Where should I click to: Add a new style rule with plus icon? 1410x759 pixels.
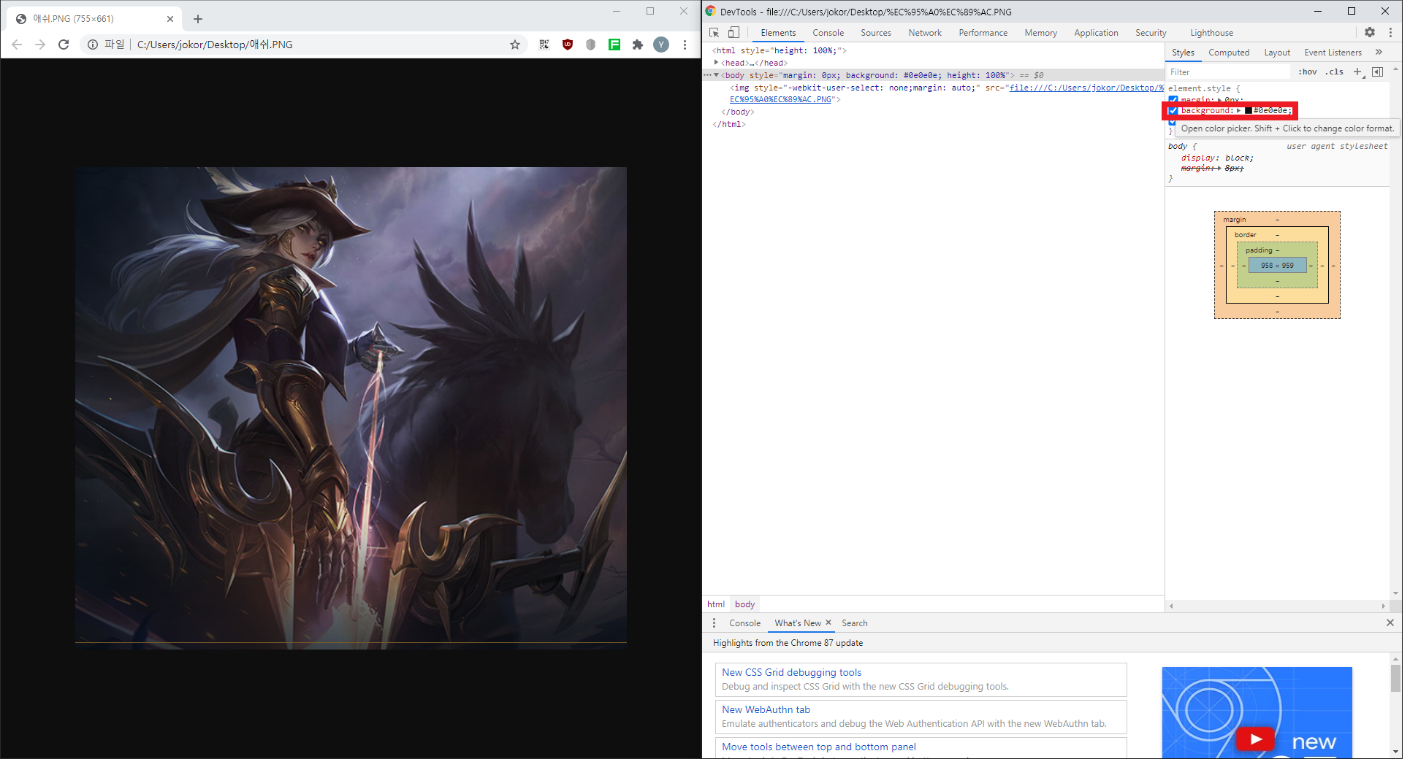[1358, 72]
